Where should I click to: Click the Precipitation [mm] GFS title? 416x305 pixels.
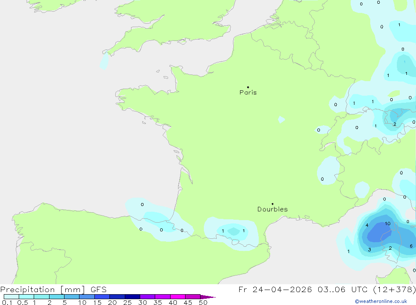(x=53, y=290)
